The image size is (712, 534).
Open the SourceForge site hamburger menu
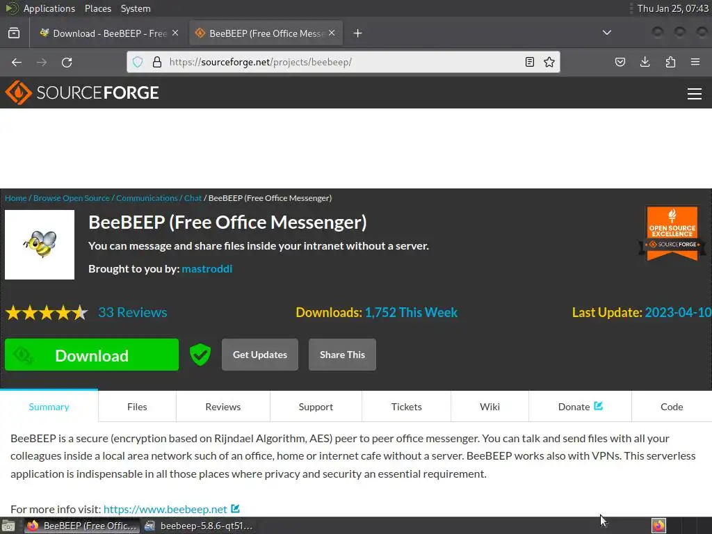[695, 94]
